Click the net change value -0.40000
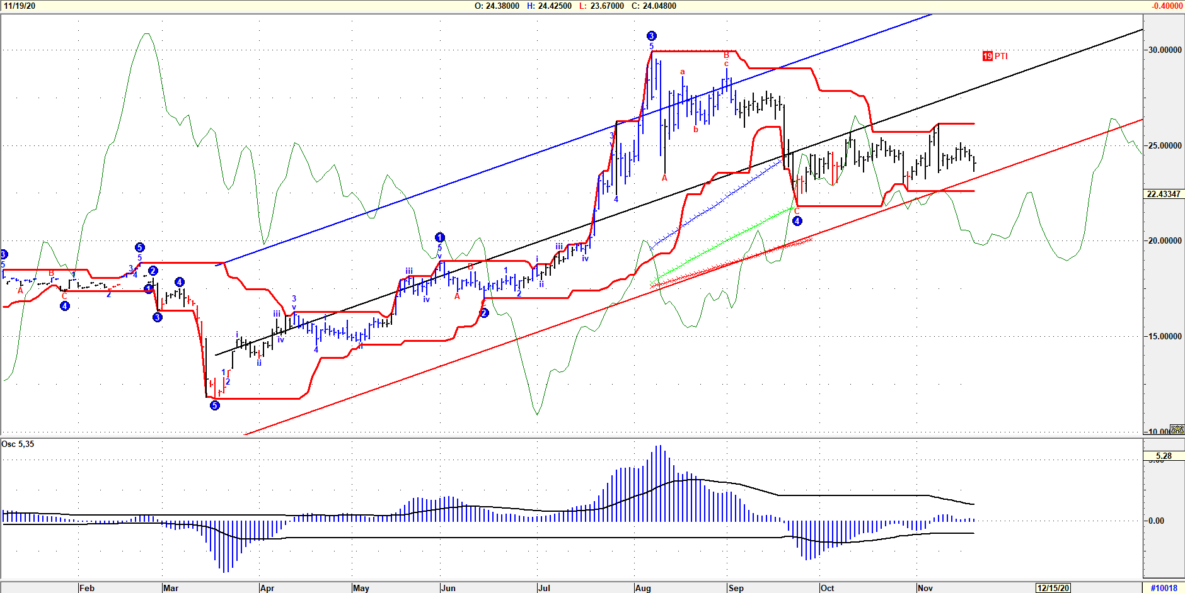Screen dimensions: 1185x593 coord(1167,6)
